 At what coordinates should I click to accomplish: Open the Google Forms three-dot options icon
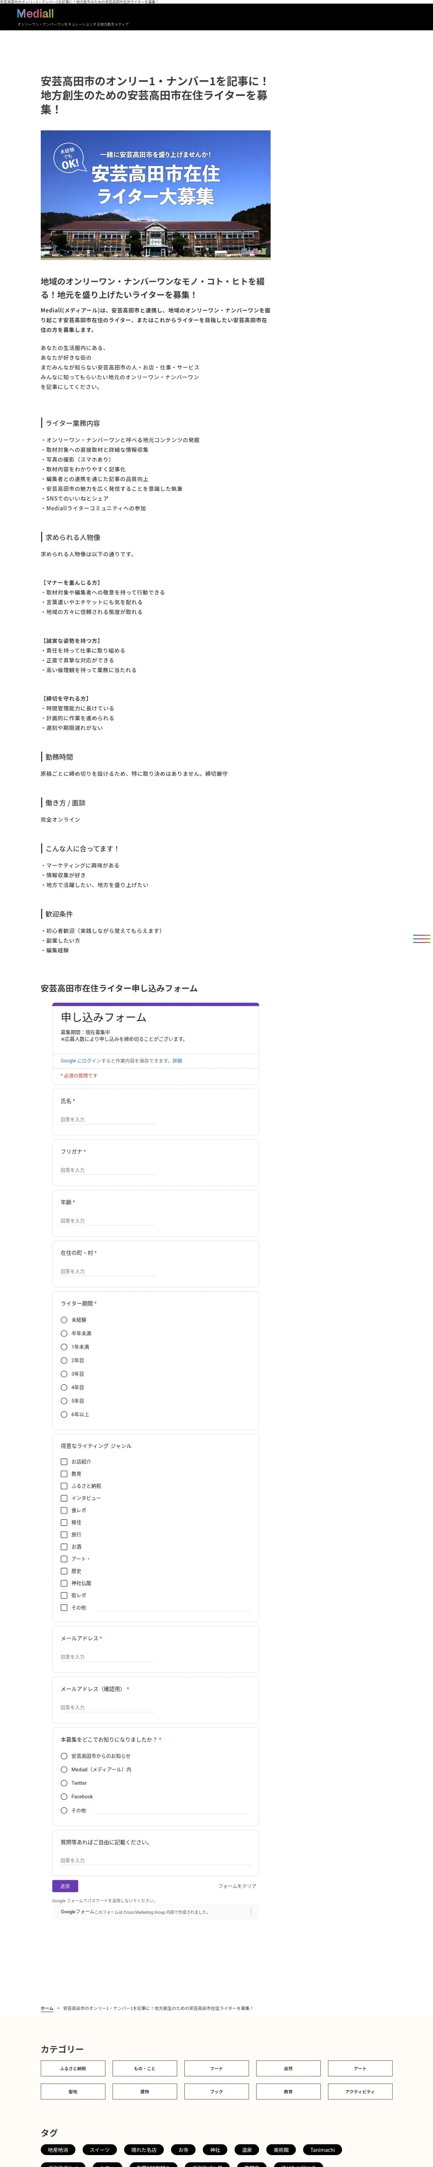pyautogui.click(x=250, y=1912)
